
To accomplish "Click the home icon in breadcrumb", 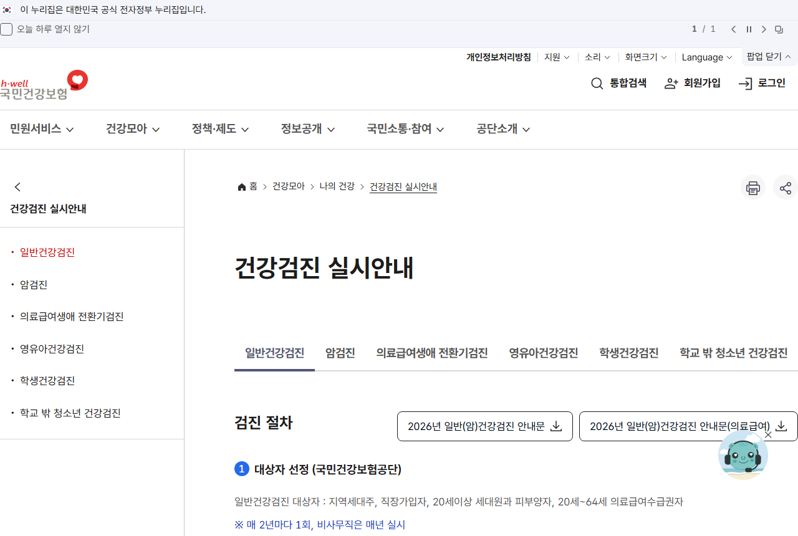I will click(x=242, y=187).
